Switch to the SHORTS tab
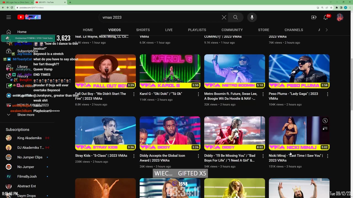Image resolution: width=353 pixels, height=198 pixels. coord(143,30)
